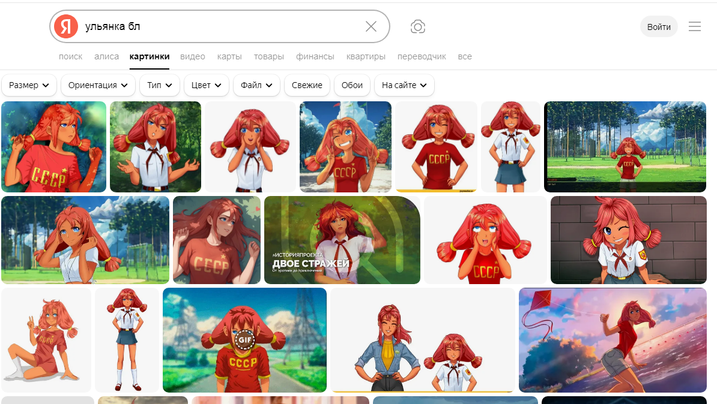The width and height of the screenshot is (717, 404).
Task: Open the финансы tab
Action: [315, 56]
